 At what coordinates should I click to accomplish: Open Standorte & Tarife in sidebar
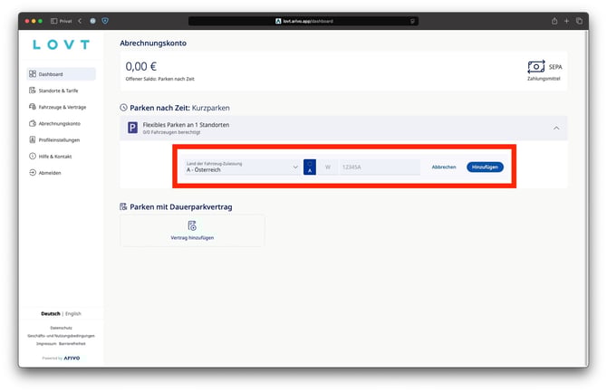pos(58,91)
